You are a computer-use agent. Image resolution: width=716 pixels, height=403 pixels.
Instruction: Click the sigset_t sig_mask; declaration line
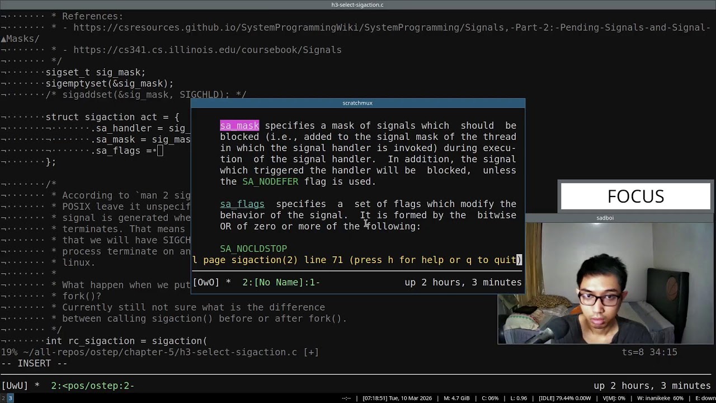[x=96, y=72]
